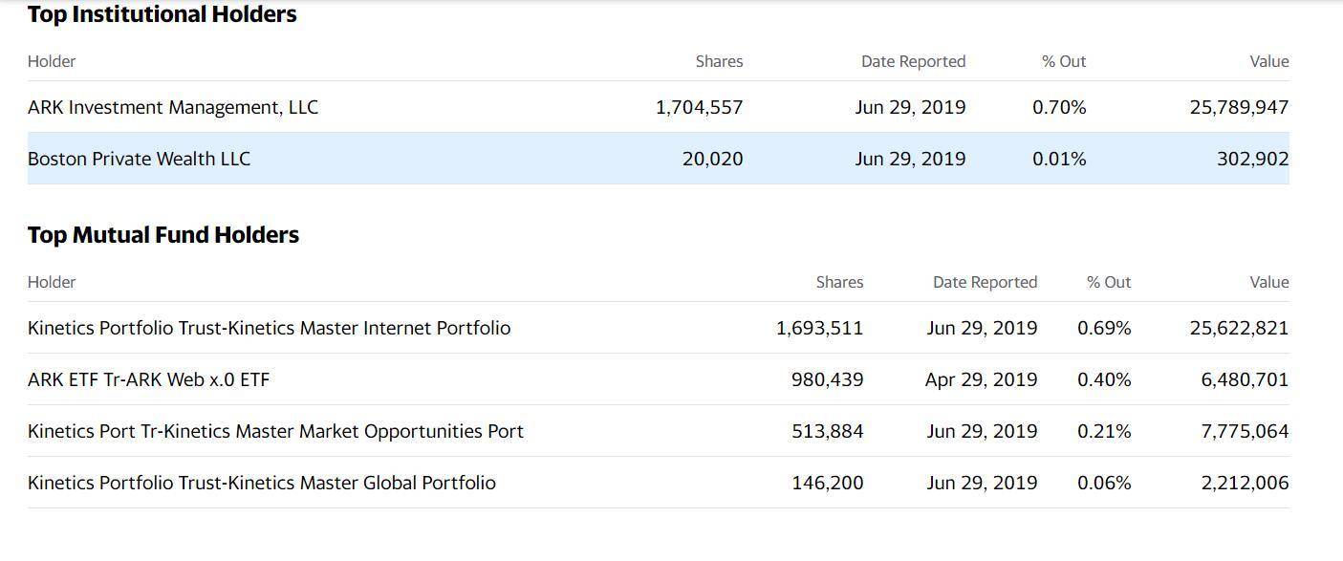Image resolution: width=1343 pixels, height=561 pixels.
Task: Click the 6,480,701 value cell
Action: point(1245,379)
